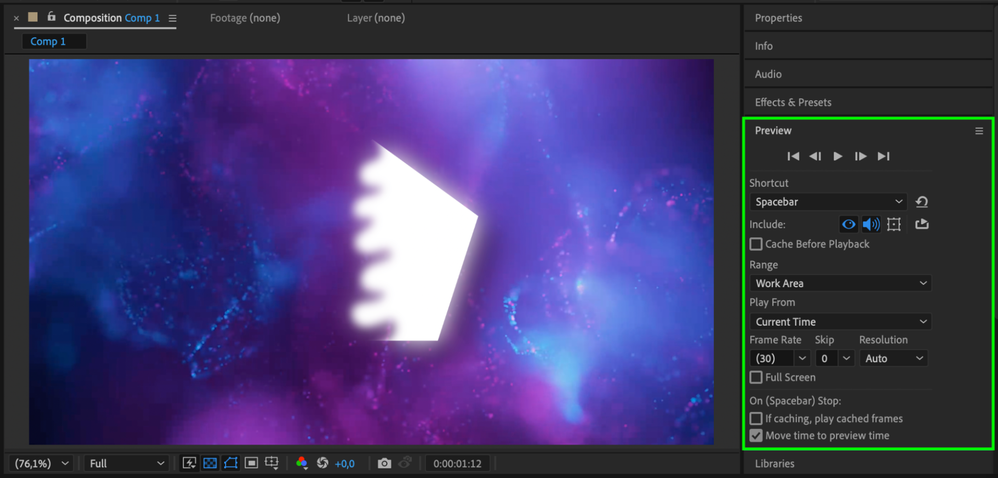
Task: Open the Composition panel menu icon
Action: click(172, 18)
